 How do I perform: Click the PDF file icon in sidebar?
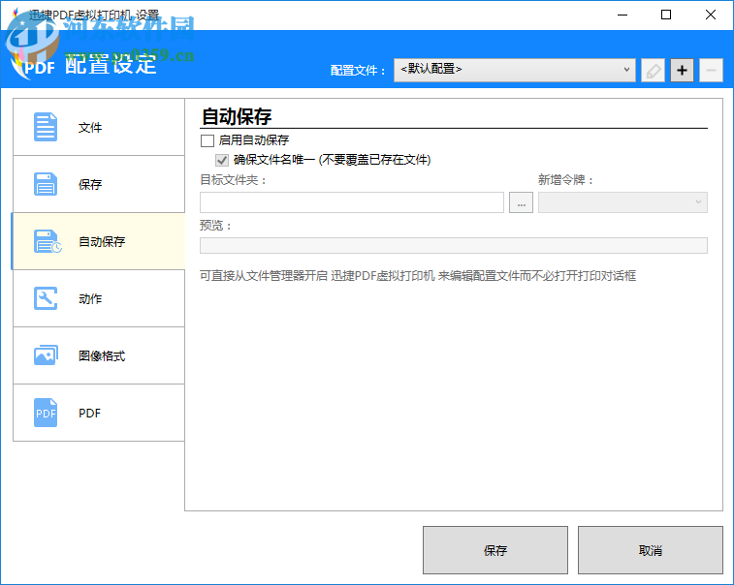pos(46,413)
